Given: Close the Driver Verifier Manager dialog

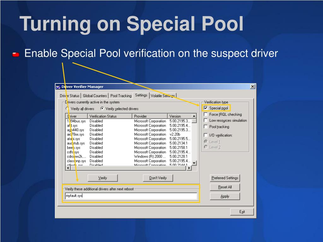Looking at the screenshot, I should [253, 87].
